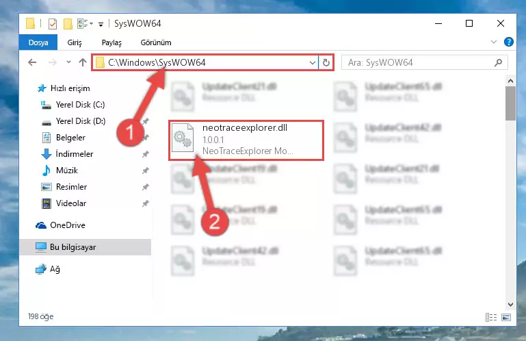This screenshot has width=526, height=341.
Task: Go up one folder level arrow
Action: tap(83, 62)
